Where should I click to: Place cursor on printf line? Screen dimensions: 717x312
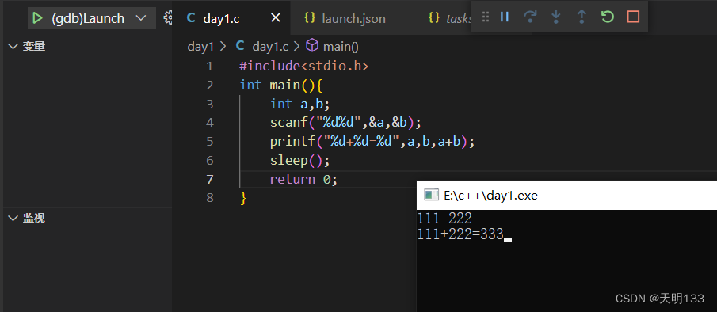point(372,142)
